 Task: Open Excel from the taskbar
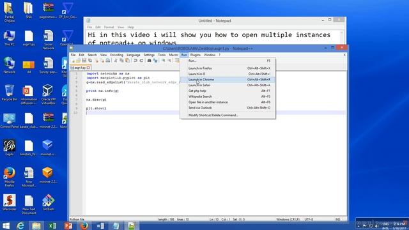point(52,226)
